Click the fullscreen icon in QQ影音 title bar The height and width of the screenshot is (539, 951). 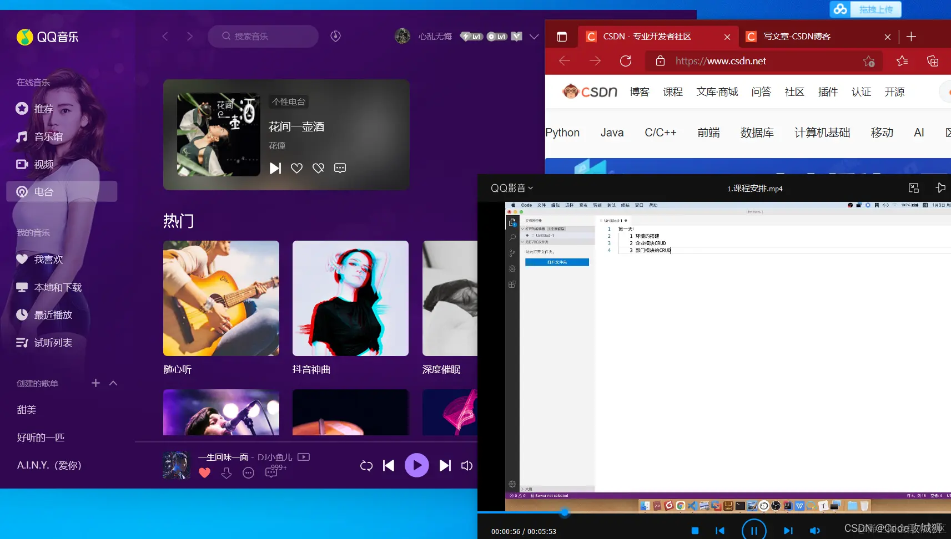tap(913, 188)
